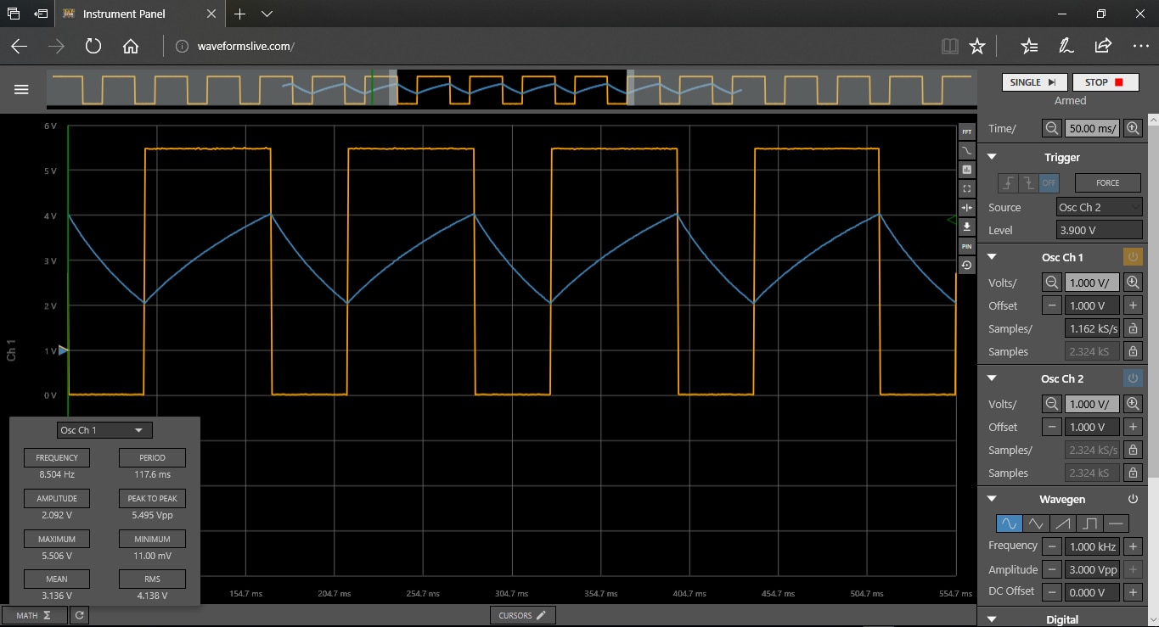1159x627 pixels.
Task: Click the history reset chart icon
Action: [967, 266]
